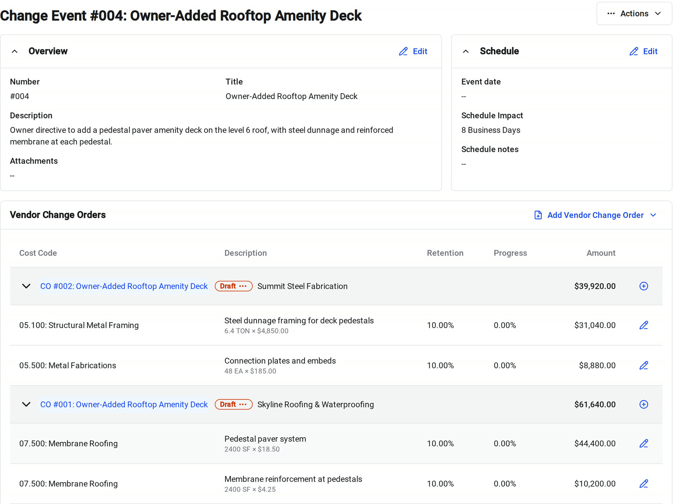
Task: Open the Actions menu
Action: coord(634,13)
